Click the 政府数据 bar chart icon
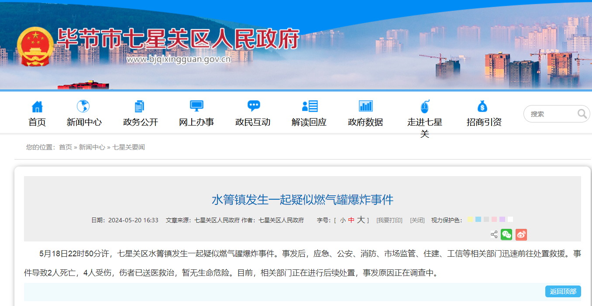592x306 pixels. [x=365, y=106]
